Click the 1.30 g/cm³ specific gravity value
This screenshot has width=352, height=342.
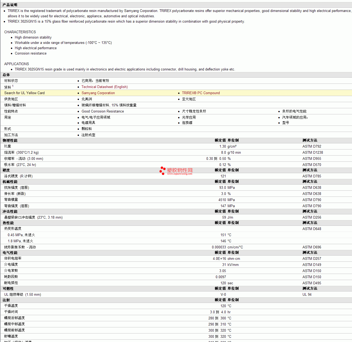point(228,147)
